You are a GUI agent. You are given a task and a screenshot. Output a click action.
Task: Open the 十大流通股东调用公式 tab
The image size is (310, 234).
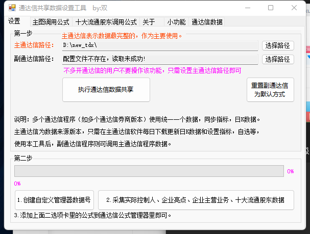coord(106,22)
